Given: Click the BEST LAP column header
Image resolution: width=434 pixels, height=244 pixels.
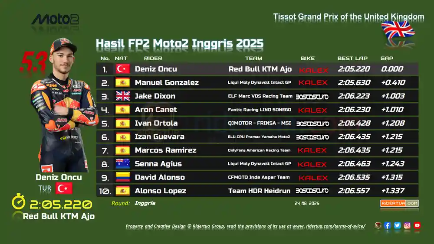Looking at the screenshot, I should tap(352, 59).
